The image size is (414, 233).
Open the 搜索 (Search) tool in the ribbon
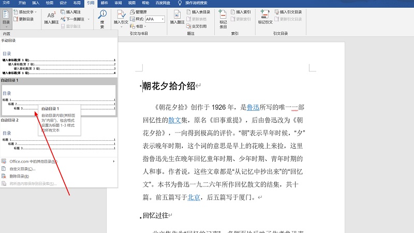[102, 18]
